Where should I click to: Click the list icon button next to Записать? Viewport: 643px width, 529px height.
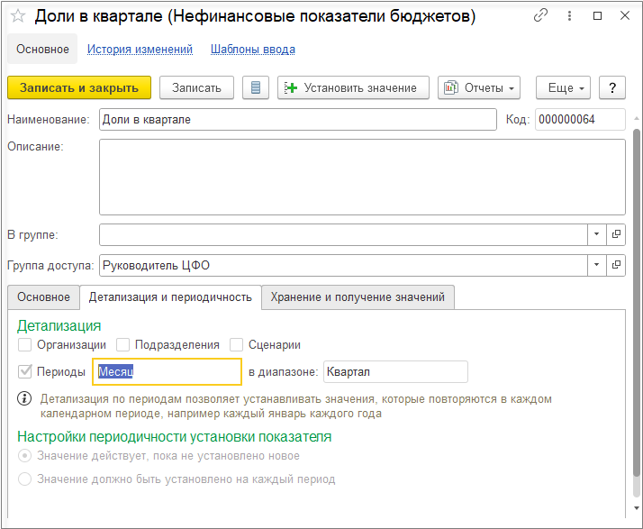coord(256,87)
